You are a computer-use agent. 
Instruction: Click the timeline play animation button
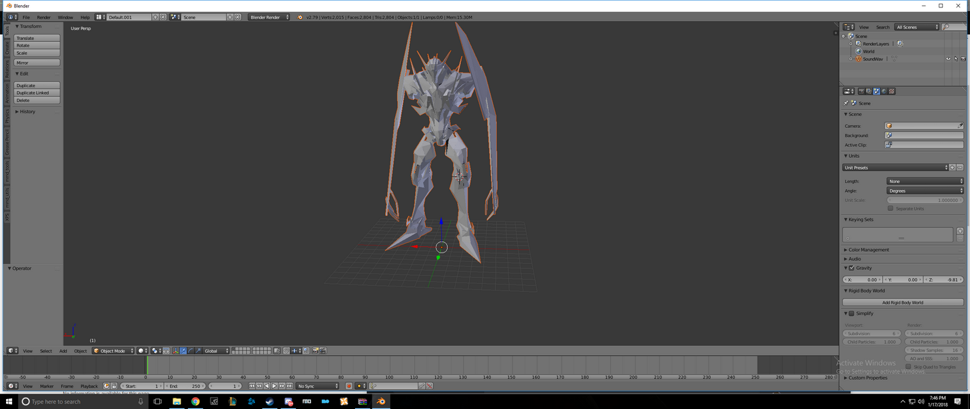tap(274, 386)
